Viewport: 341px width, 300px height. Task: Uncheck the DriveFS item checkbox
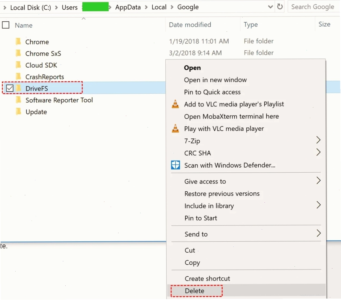click(x=10, y=88)
